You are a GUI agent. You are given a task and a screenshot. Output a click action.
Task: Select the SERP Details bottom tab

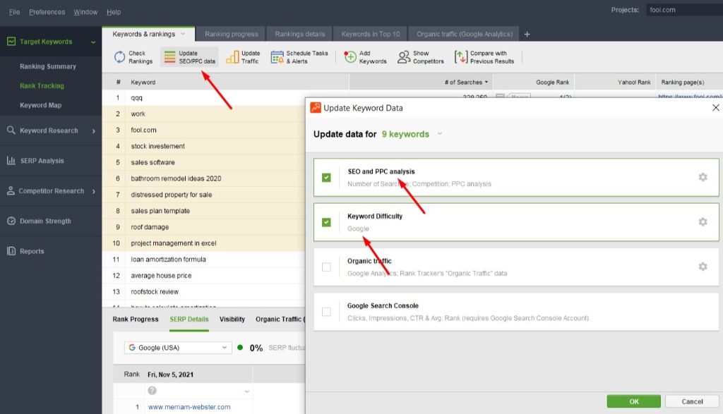[x=189, y=319]
